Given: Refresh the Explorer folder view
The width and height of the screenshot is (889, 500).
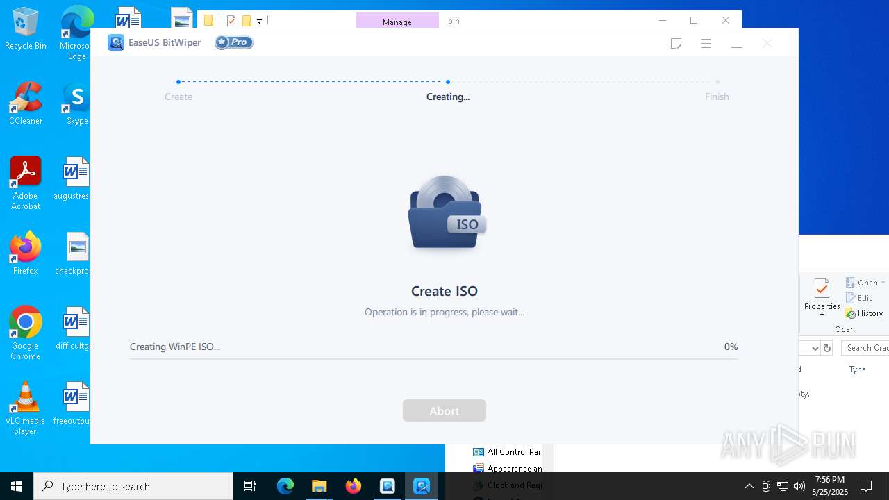Looking at the screenshot, I should pos(827,348).
